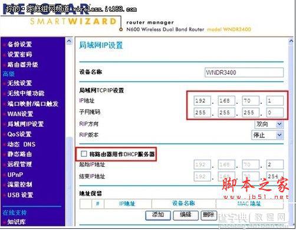The image size is (296, 230).
Task: Click the third IP地址 octet field 70
Action: click(x=251, y=101)
